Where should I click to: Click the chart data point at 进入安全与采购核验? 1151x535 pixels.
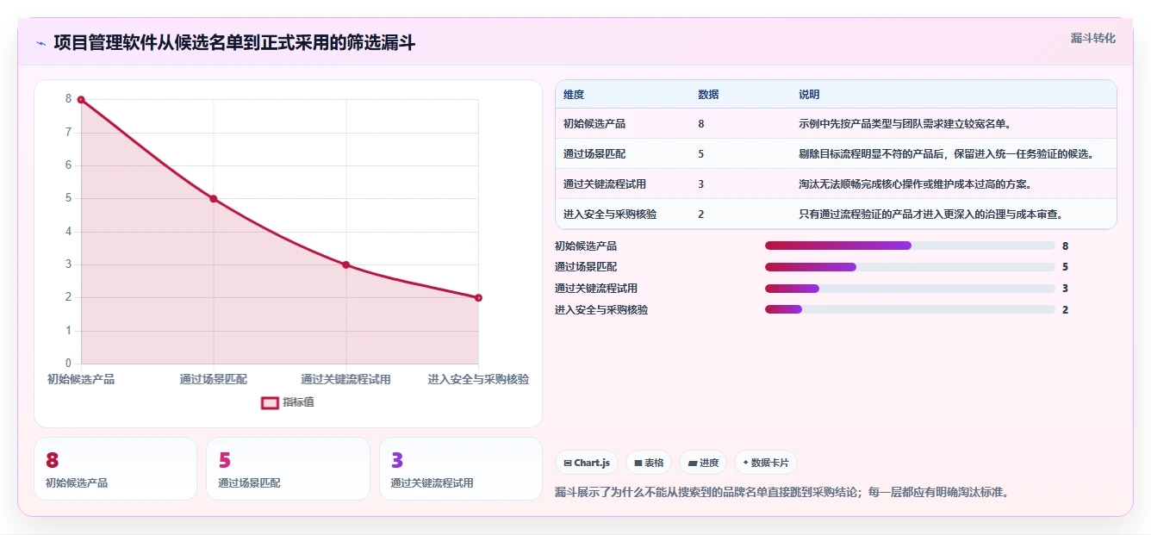[478, 298]
